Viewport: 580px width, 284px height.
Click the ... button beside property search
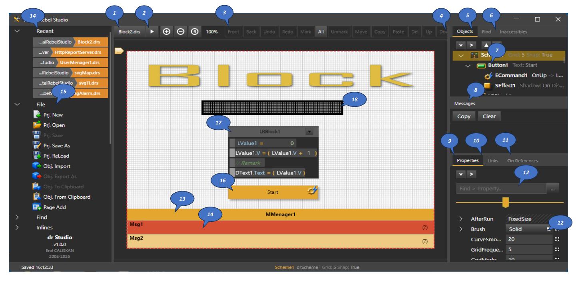point(553,189)
